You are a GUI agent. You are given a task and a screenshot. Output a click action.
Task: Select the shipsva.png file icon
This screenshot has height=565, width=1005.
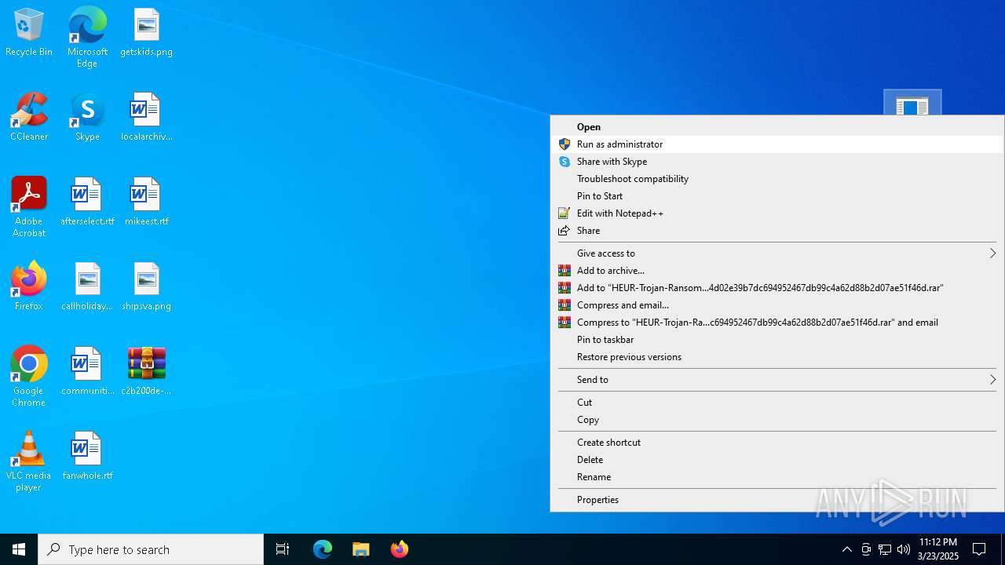146,286
